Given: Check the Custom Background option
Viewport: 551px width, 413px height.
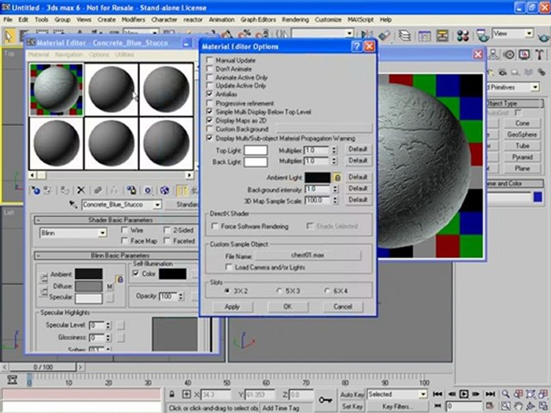Looking at the screenshot, I should (x=210, y=129).
